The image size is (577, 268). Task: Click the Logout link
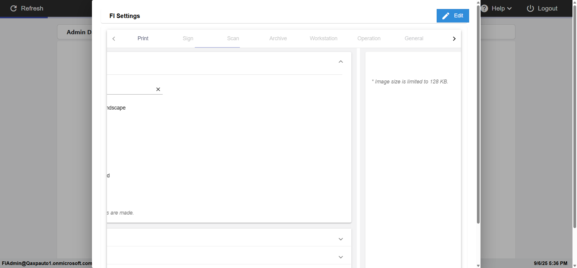point(548,8)
